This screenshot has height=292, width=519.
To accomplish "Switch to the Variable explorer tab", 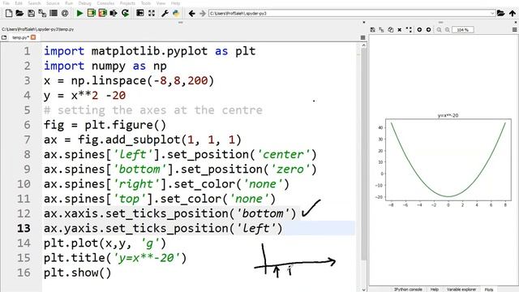I will [x=461, y=290].
